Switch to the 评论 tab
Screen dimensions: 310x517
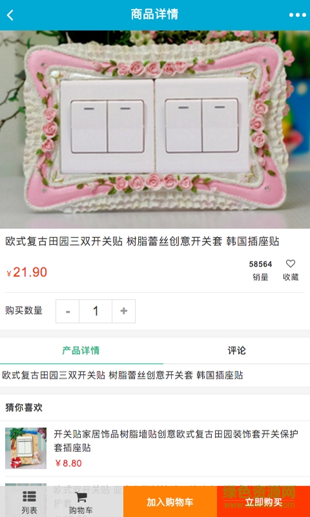[236, 350]
